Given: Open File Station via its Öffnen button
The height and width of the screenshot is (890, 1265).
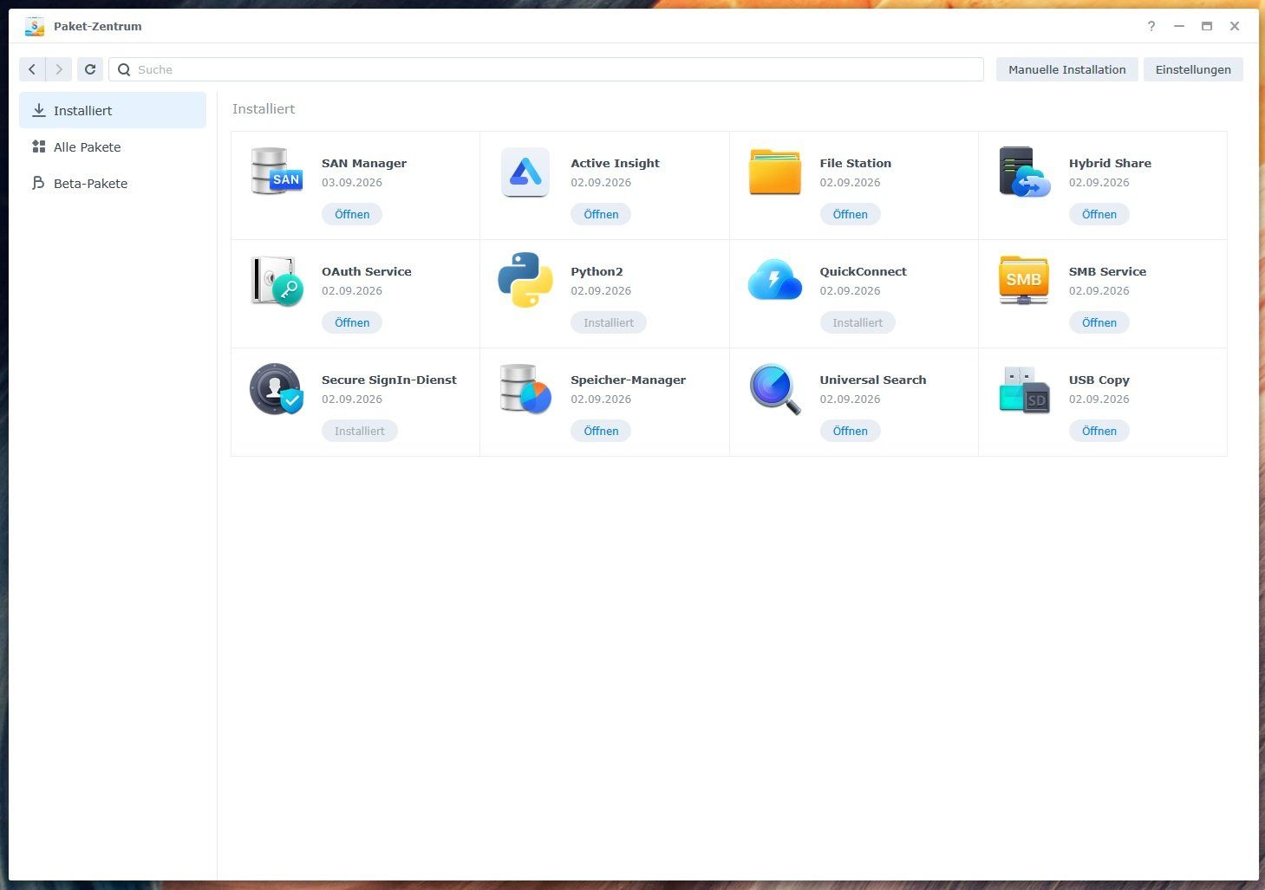Looking at the screenshot, I should [850, 214].
